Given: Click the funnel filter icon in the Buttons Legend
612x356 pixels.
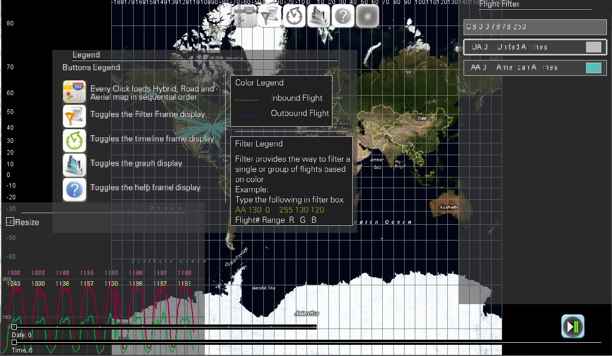Looking at the screenshot, I should click(x=74, y=116).
